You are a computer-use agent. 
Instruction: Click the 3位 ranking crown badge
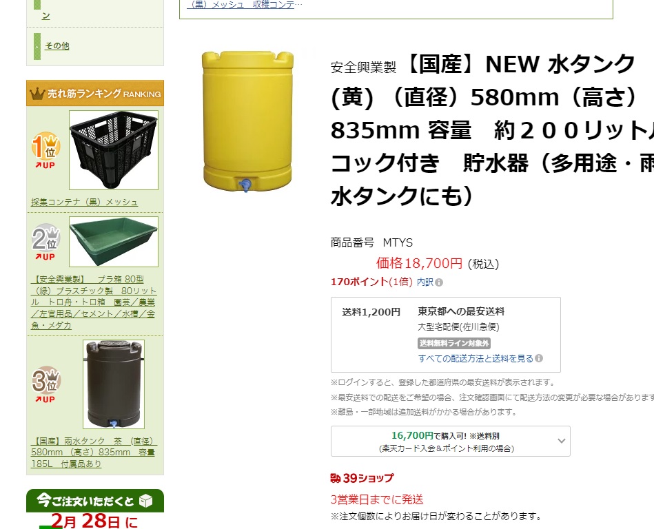[46, 380]
